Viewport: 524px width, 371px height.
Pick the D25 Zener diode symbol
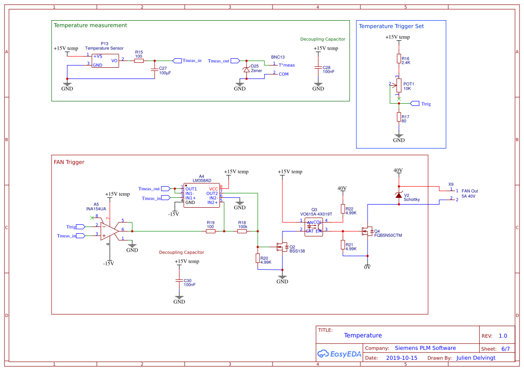click(247, 70)
